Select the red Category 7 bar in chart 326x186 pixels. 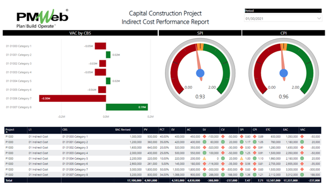[x=73, y=98]
